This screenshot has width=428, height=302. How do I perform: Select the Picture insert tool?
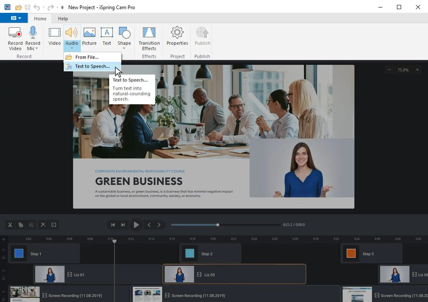click(x=89, y=33)
